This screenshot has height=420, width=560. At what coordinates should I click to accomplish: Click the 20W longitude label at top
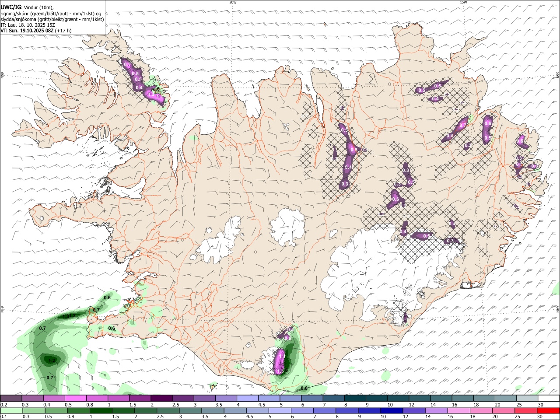coord(233,2)
